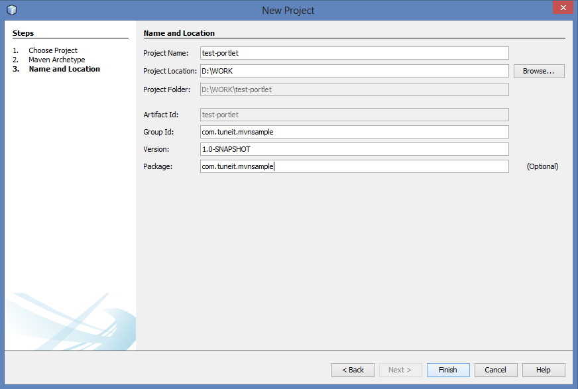
Task: Click the Maven Archetype step
Action: point(56,60)
